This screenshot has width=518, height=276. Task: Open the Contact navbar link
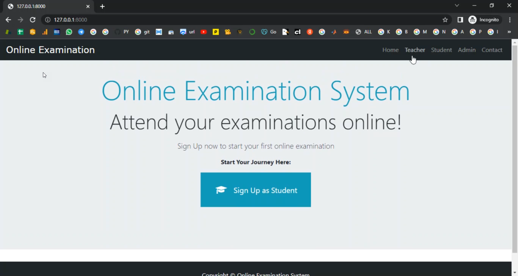click(x=492, y=50)
